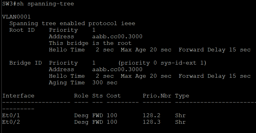Viewport: 256px width, 133px height.
Task: Click the VLAN0001 heading text
Action: coord(16,17)
